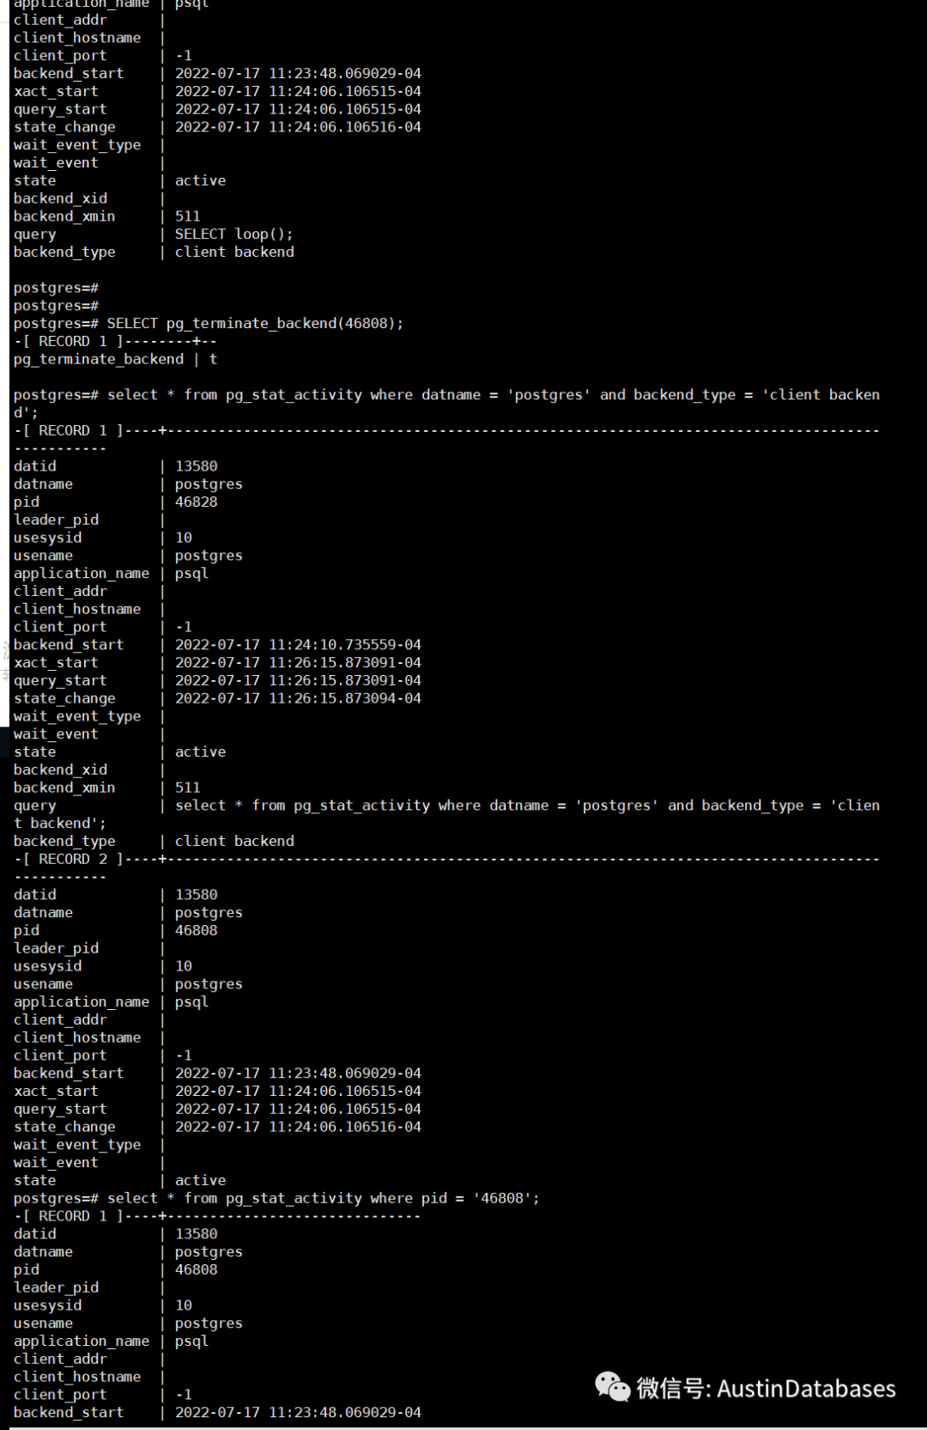This screenshot has width=927, height=1430.
Task: Click the long select query value in record 1
Action: 527,806
